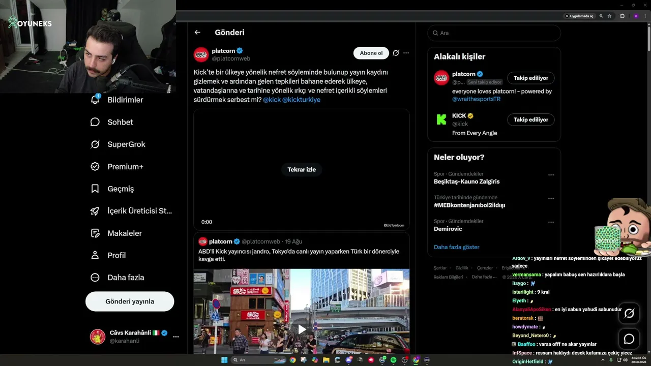Open the floating messages chat bubble button

(629, 339)
